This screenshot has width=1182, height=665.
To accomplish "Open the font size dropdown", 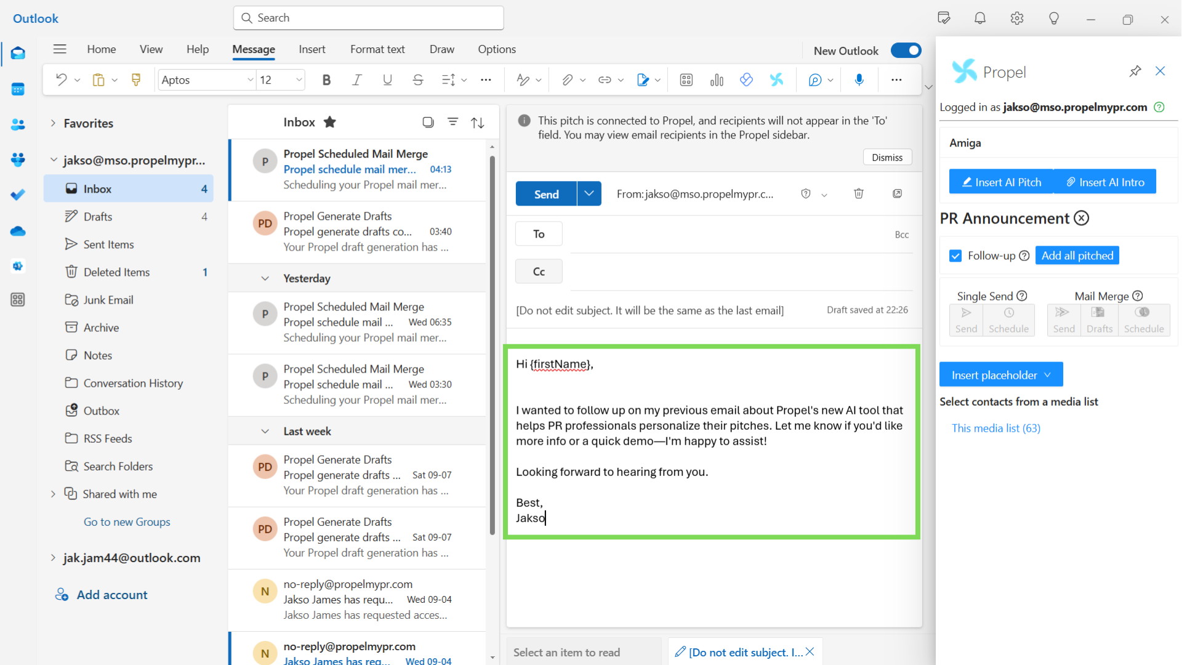I will pyautogui.click(x=299, y=80).
